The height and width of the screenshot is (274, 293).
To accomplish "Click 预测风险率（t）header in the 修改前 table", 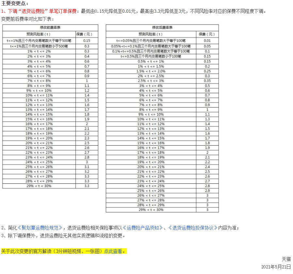I will coord(39,34).
